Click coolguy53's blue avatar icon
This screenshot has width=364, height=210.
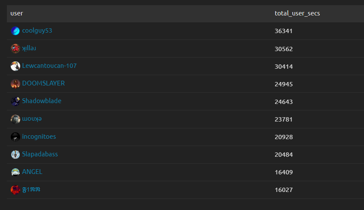(15, 31)
